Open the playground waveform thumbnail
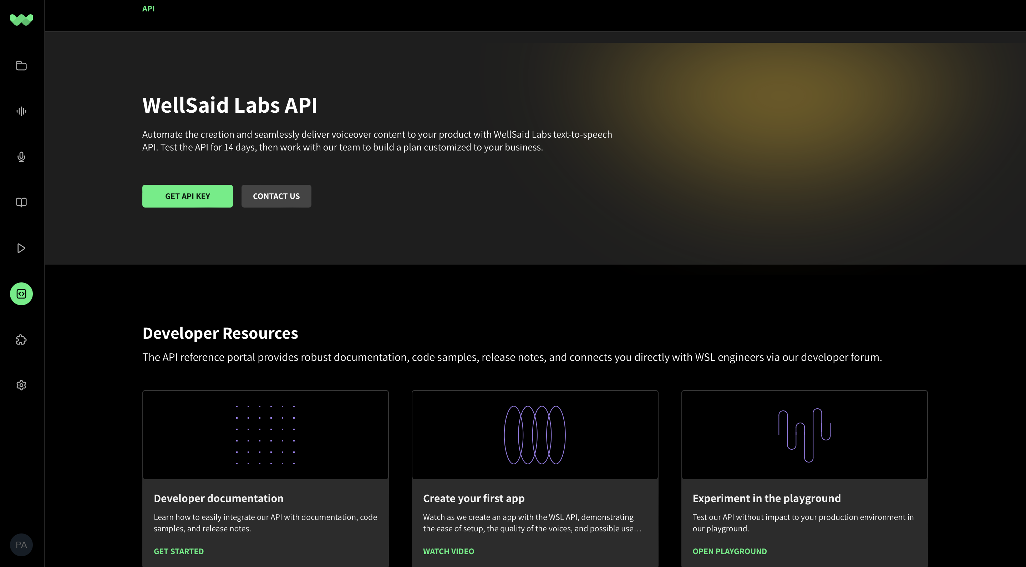The height and width of the screenshot is (567, 1026). (804, 435)
